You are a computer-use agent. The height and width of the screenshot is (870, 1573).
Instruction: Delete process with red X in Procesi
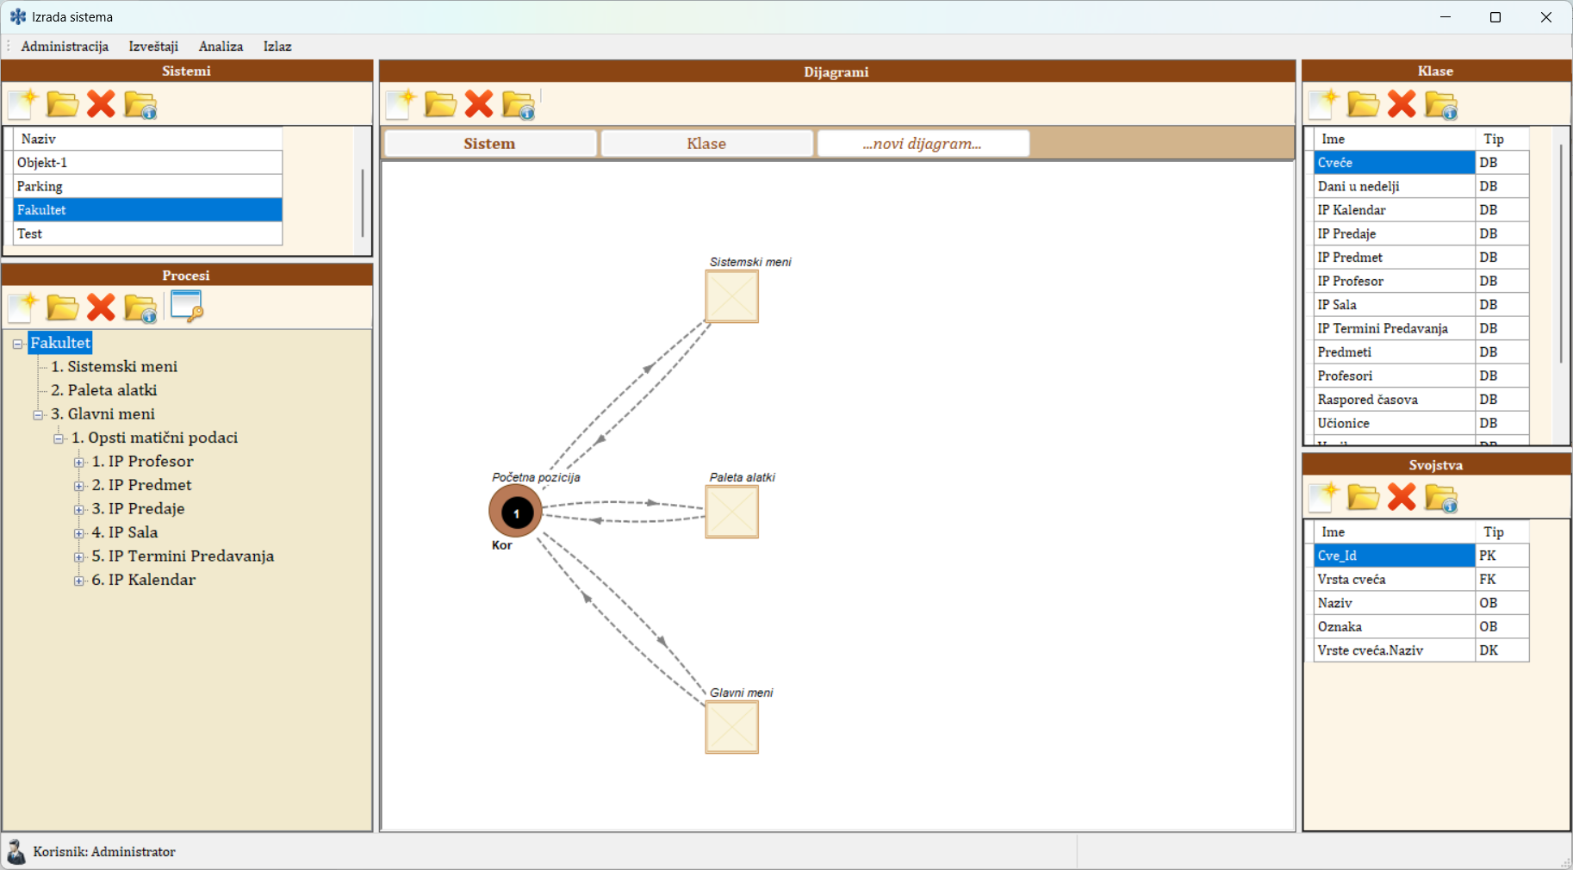(101, 308)
